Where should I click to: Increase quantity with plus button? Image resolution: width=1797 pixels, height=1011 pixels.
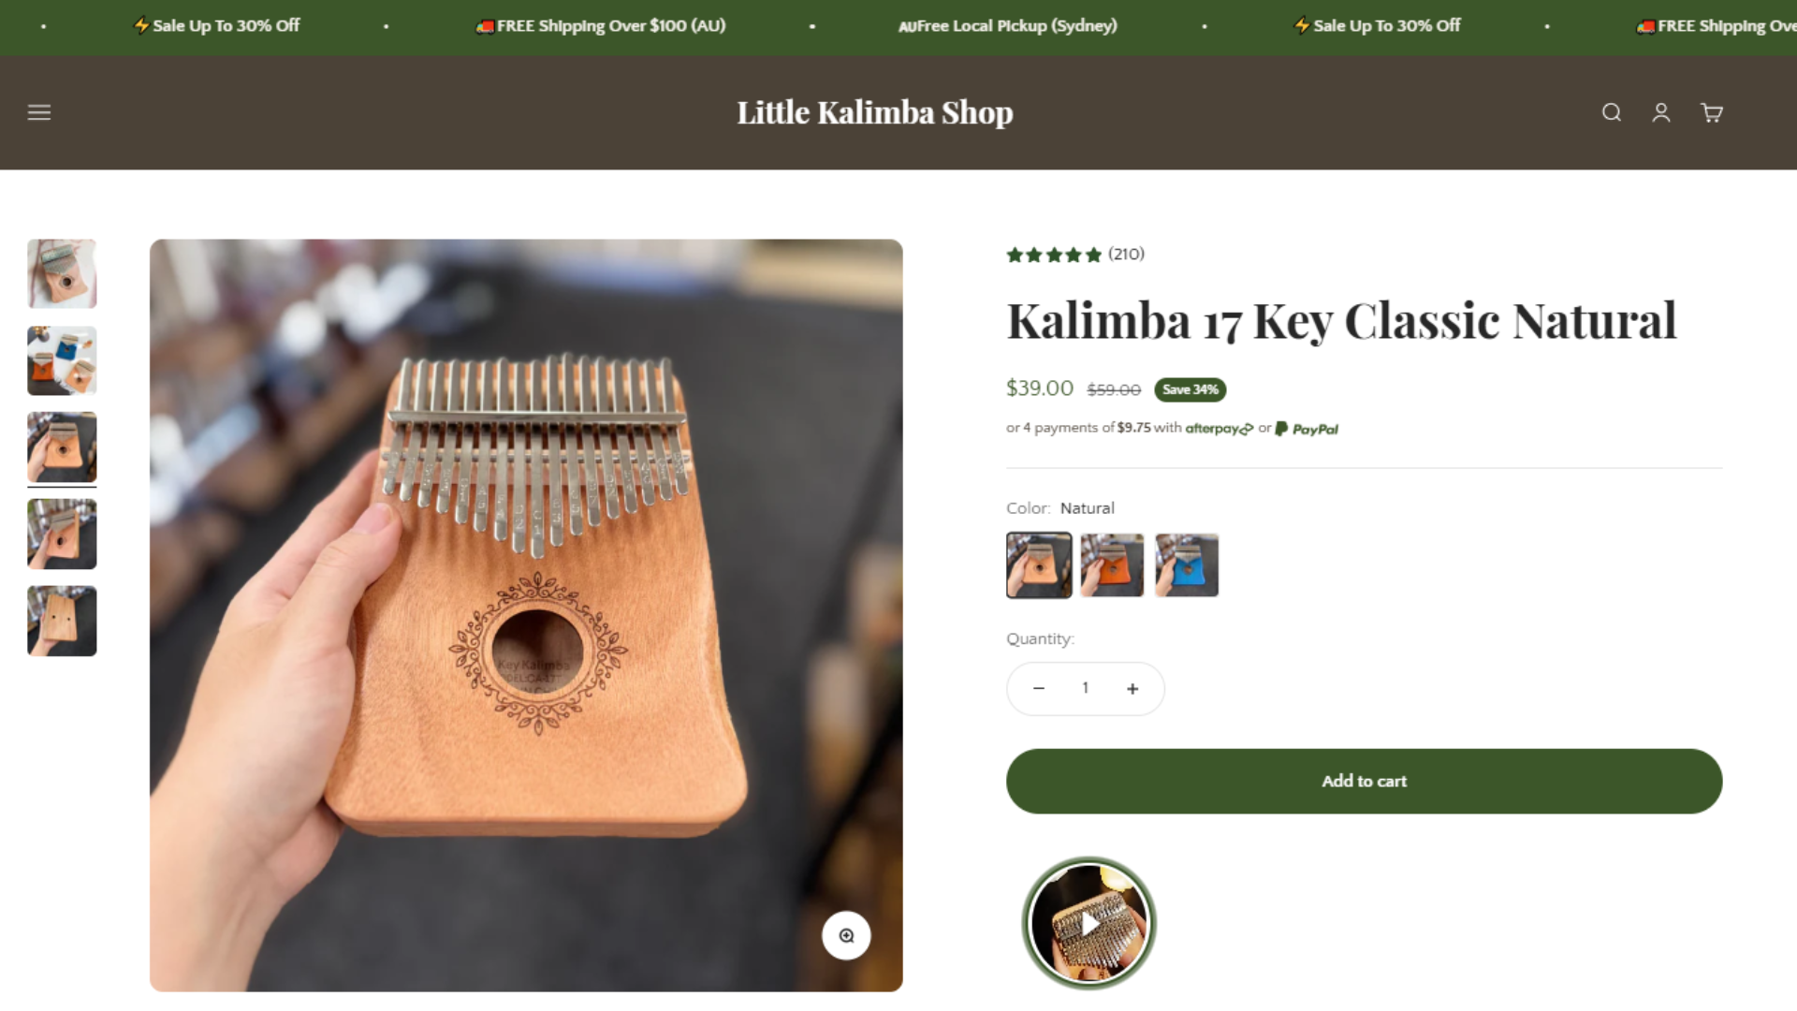click(x=1132, y=688)
